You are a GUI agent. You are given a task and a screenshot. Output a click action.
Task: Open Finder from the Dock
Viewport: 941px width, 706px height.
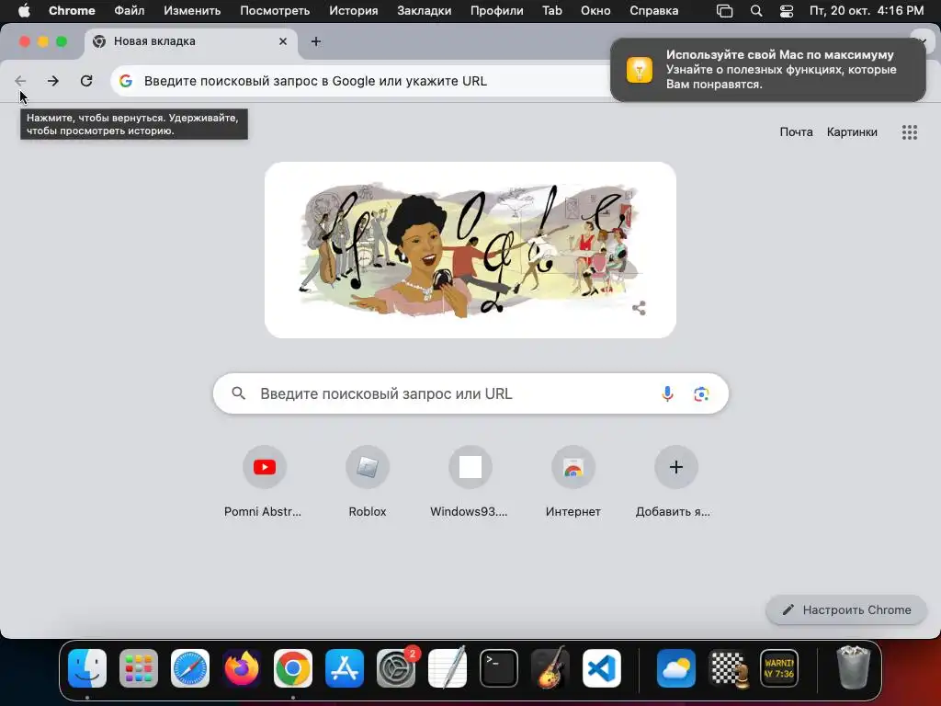pos(87,668)
